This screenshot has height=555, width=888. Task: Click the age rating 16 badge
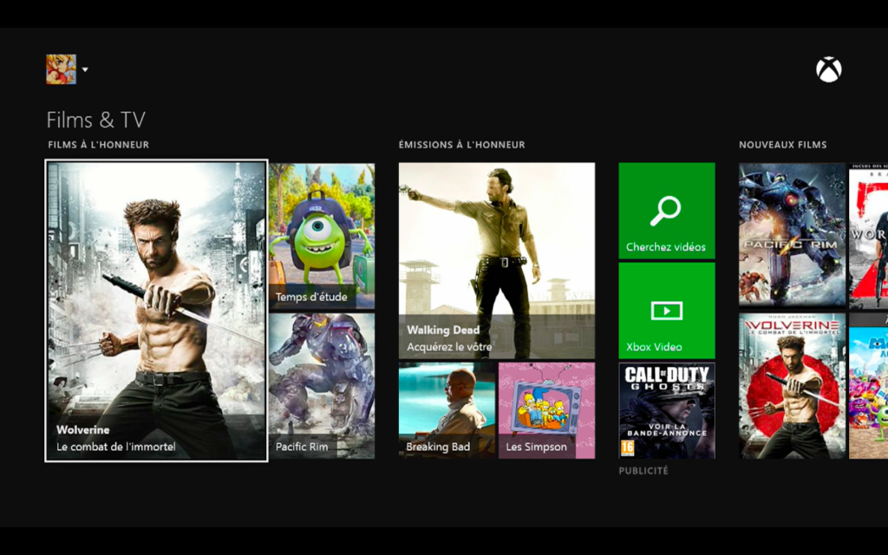coord(628,447)
